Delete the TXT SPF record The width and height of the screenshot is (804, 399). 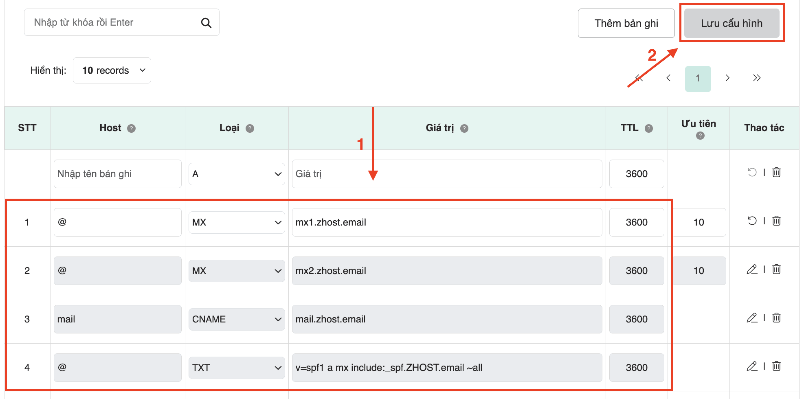click(777, 366)
